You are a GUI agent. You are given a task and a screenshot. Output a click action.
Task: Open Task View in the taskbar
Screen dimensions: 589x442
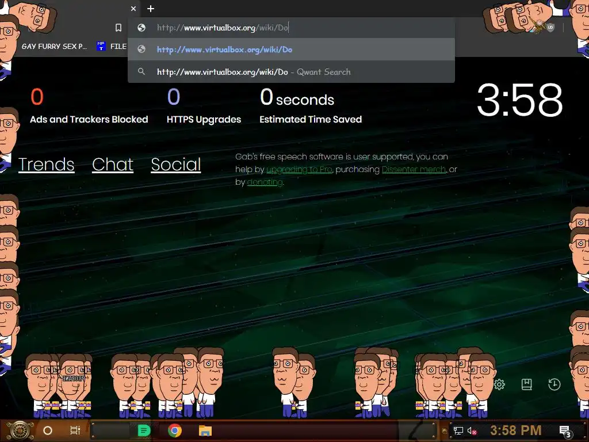tap(75, 430)
